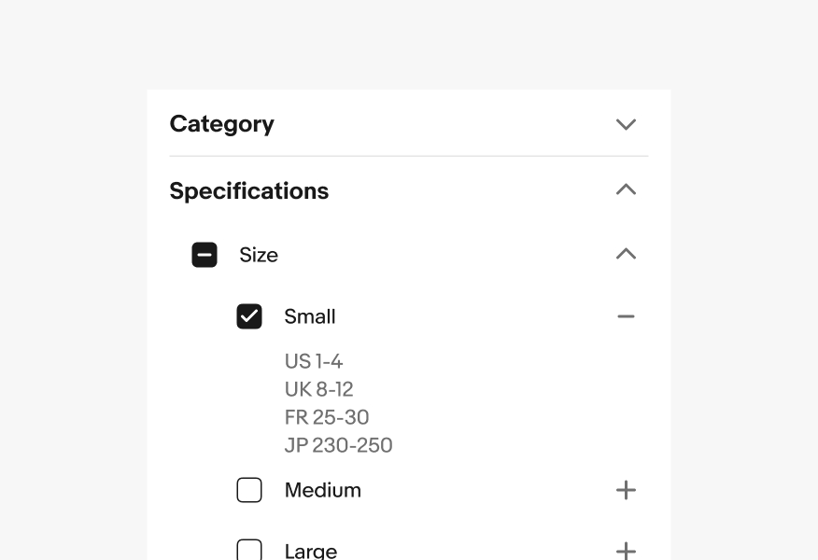Click the UK 8-12 size text

[318, 389]
